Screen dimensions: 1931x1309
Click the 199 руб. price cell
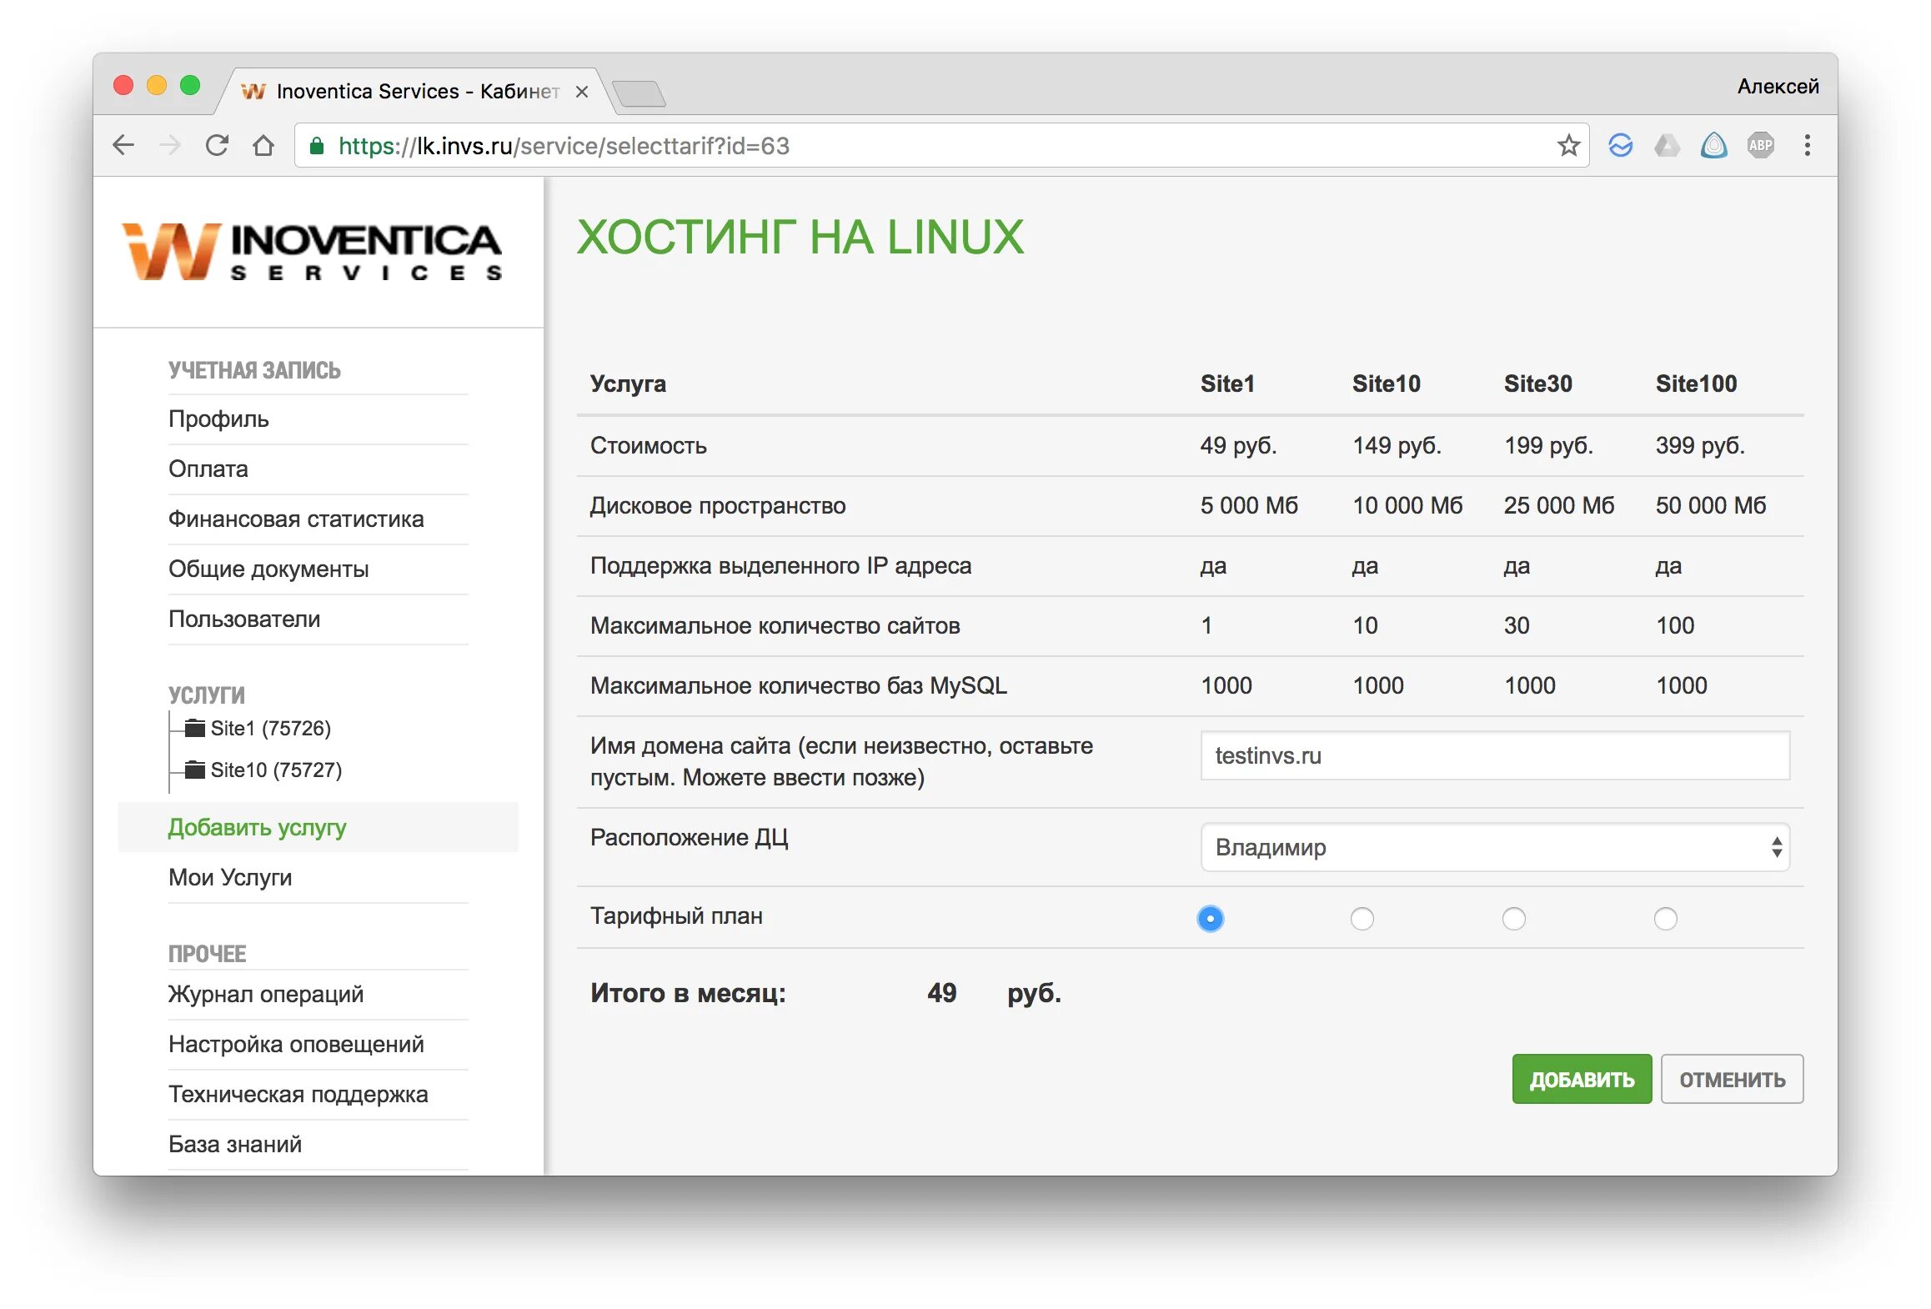point(1548,445)
